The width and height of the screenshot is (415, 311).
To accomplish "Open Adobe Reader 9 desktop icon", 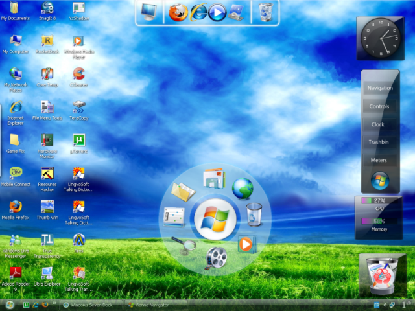I will (x=15, y=279).
